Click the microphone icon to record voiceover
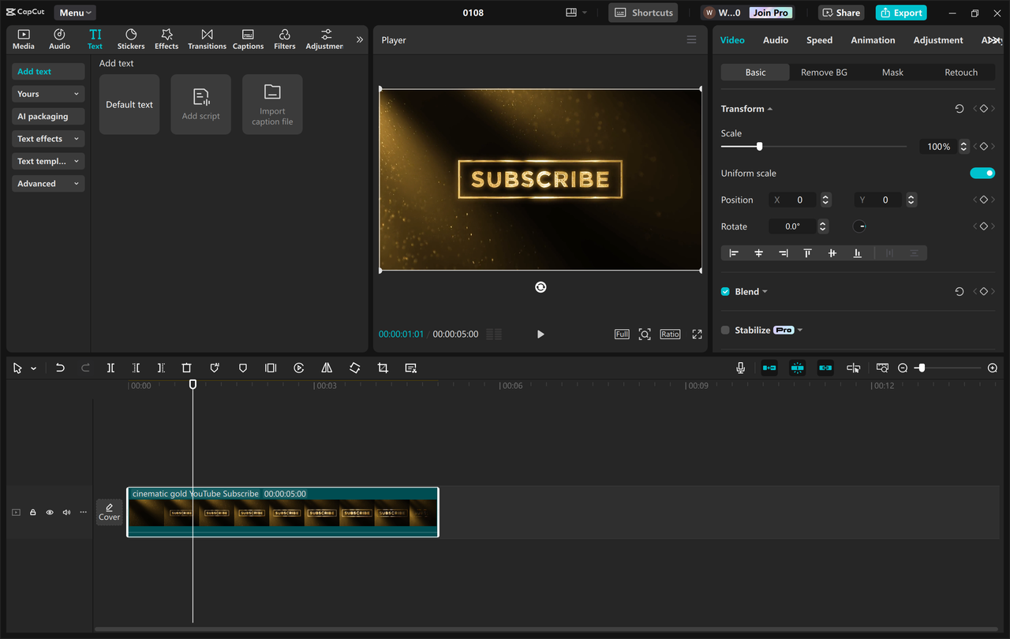 [x=740, y=368]
